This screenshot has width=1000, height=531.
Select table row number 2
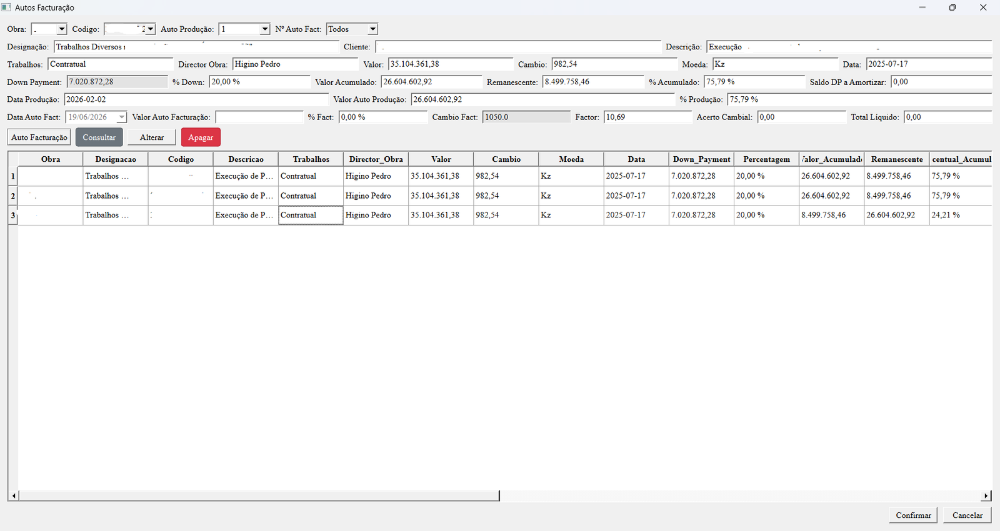(x=13, y=196)
